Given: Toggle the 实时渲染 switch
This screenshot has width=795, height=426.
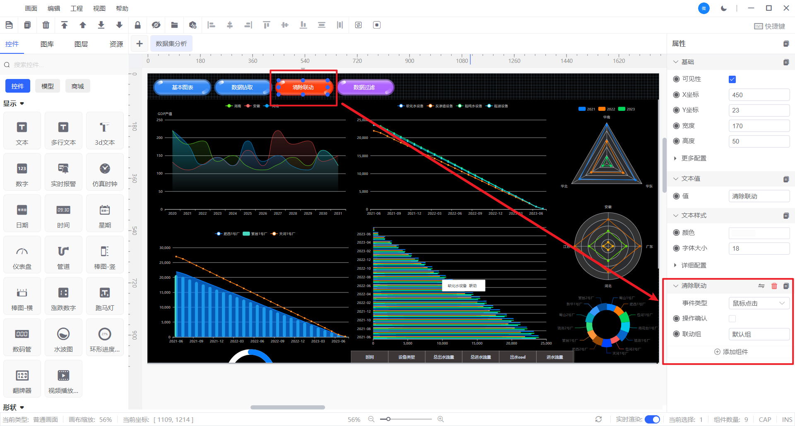Looking at the screenshot, I should click(652, 419).
